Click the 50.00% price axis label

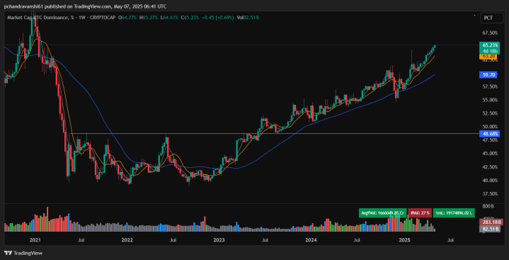point(490,126)
